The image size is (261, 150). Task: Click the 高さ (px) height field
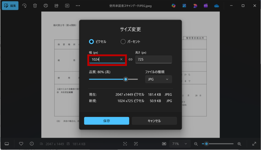coord(153,59)
